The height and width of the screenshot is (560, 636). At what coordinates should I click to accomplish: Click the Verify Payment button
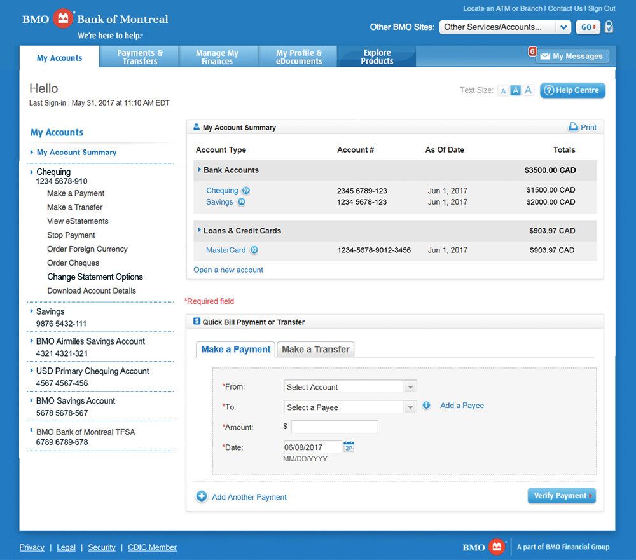click(x=562, y=495)
